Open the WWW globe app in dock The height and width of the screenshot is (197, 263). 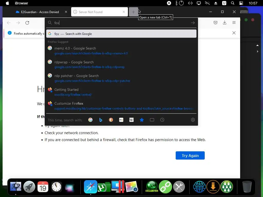199,186
